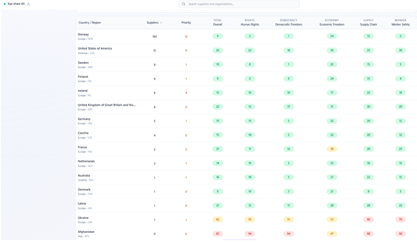Click Latvia's supply chain badge 28
Screen dimensions: 417x242
click(x=368, y=206)
